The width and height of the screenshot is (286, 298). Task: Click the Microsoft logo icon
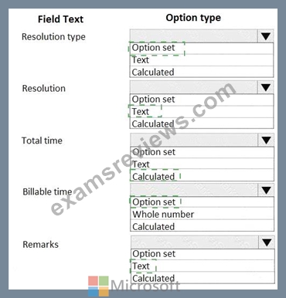click(98, 286)
